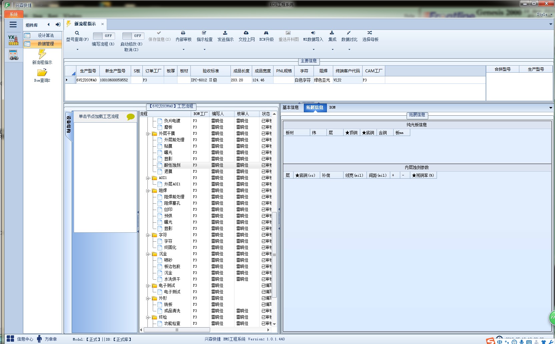Click the 生产型号 cell 6V2J203WA0
This screenshot has width=555, height=344.
pos(86,80)
